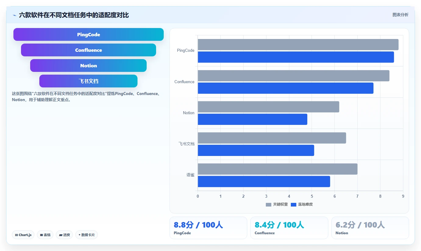Click Notion blue 落地难度 bar

(x=252, y=119)
